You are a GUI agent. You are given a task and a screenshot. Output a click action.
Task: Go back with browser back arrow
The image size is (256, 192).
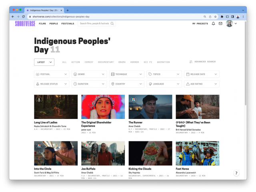coord(13,17)
